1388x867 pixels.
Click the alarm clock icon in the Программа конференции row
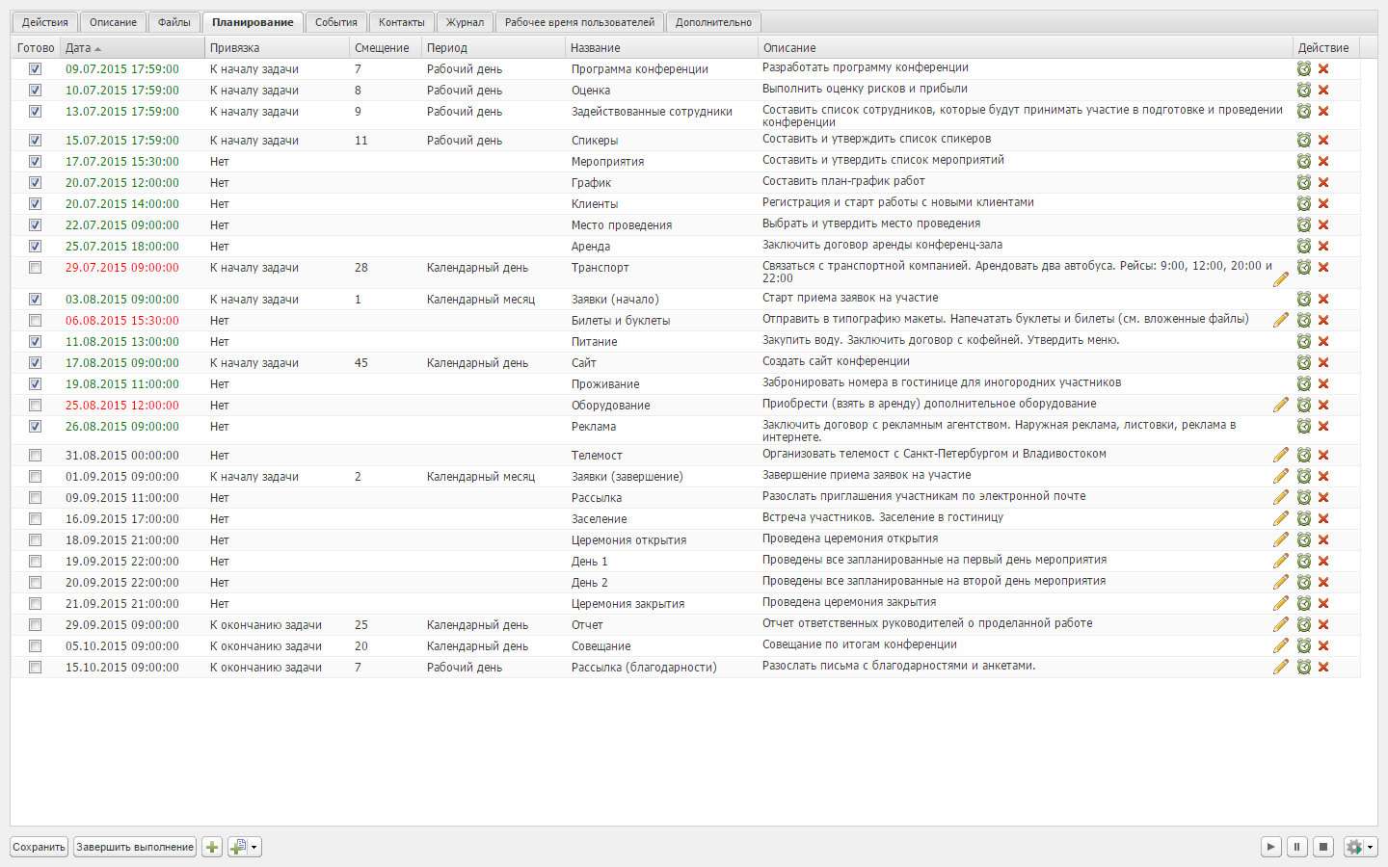[1304, 68]
